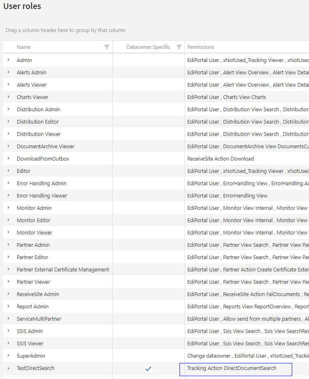Click the group-by column header drop area

(x=66, y=30)
